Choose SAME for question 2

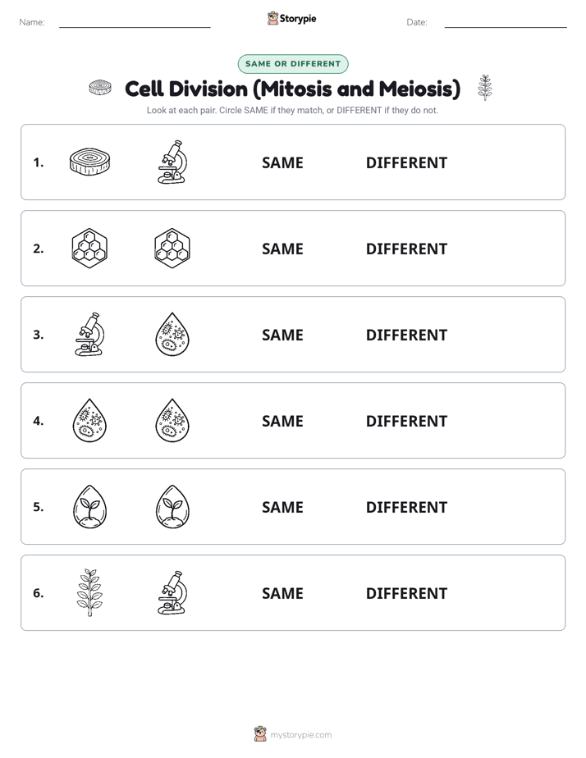pyautogui.click(x=282, y=249)
